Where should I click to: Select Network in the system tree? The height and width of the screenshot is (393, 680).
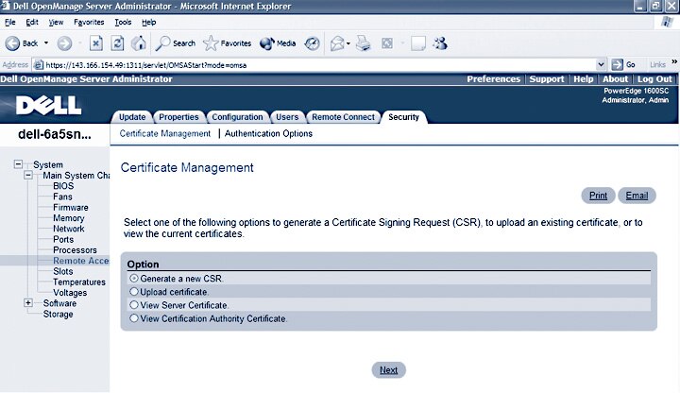click(69, 229)
